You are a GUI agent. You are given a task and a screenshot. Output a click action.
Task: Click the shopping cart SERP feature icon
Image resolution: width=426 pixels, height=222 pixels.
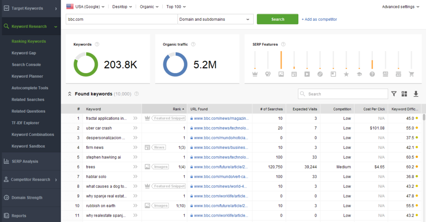click(x=411, y=74)
